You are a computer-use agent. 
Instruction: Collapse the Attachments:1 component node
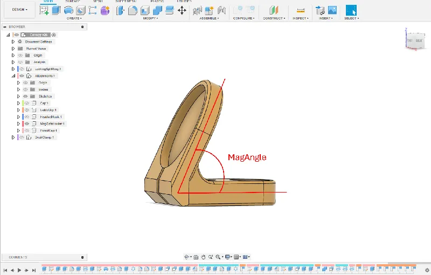pos(13,76)
